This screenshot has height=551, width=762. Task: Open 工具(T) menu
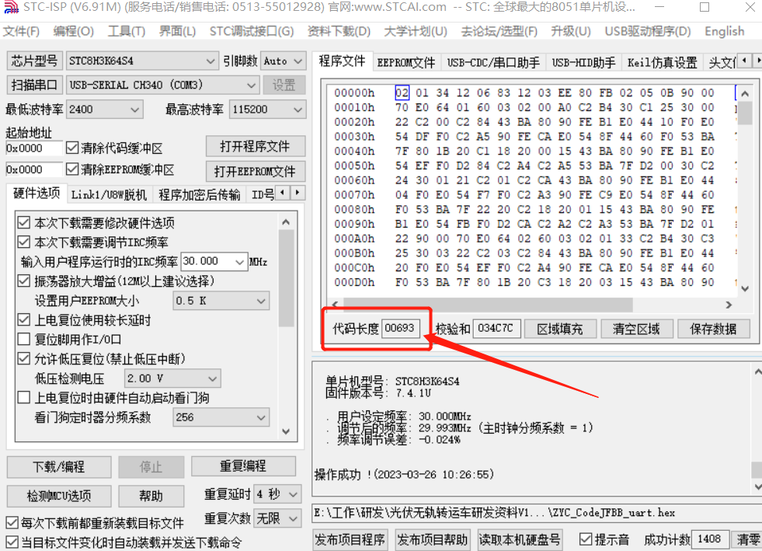tap(127, 32)
